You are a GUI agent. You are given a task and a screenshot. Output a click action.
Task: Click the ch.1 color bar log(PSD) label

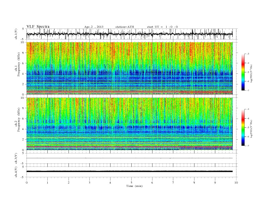tap(252, 73)
